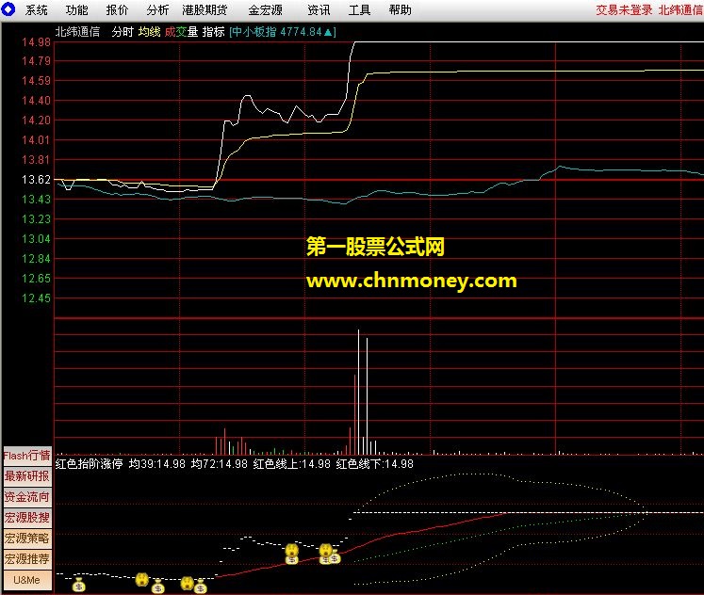Viewport: 704px width, 595px height.
Task: Click the 北纬通信 stock name in chart header
Action: coord(77,32)
